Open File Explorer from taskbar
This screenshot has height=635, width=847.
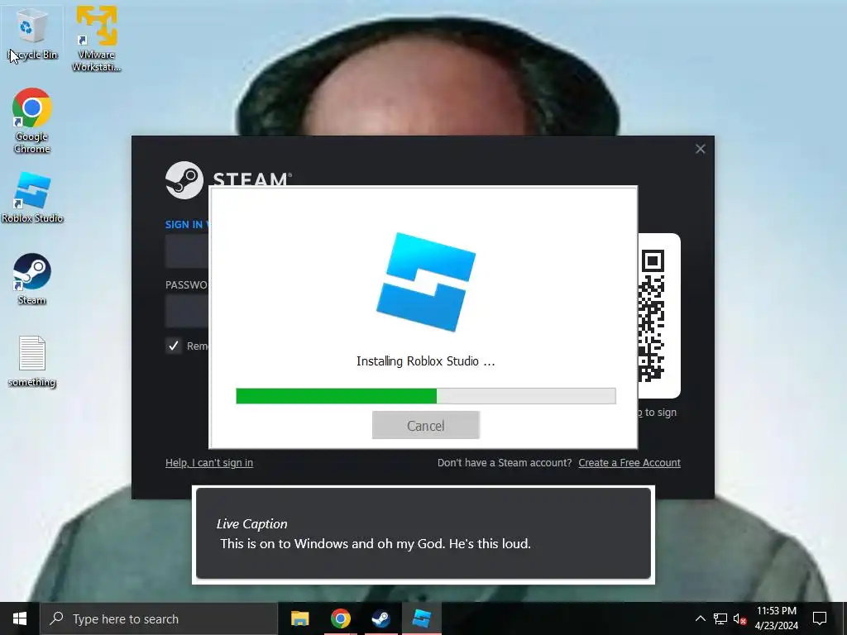[299, 618]
